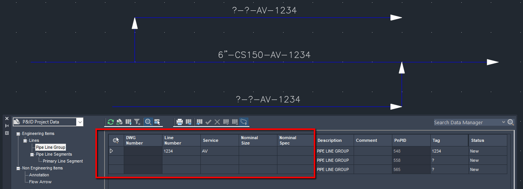
Task: Collapse the Non Engineering Items node
Action: tap(18, 168)
